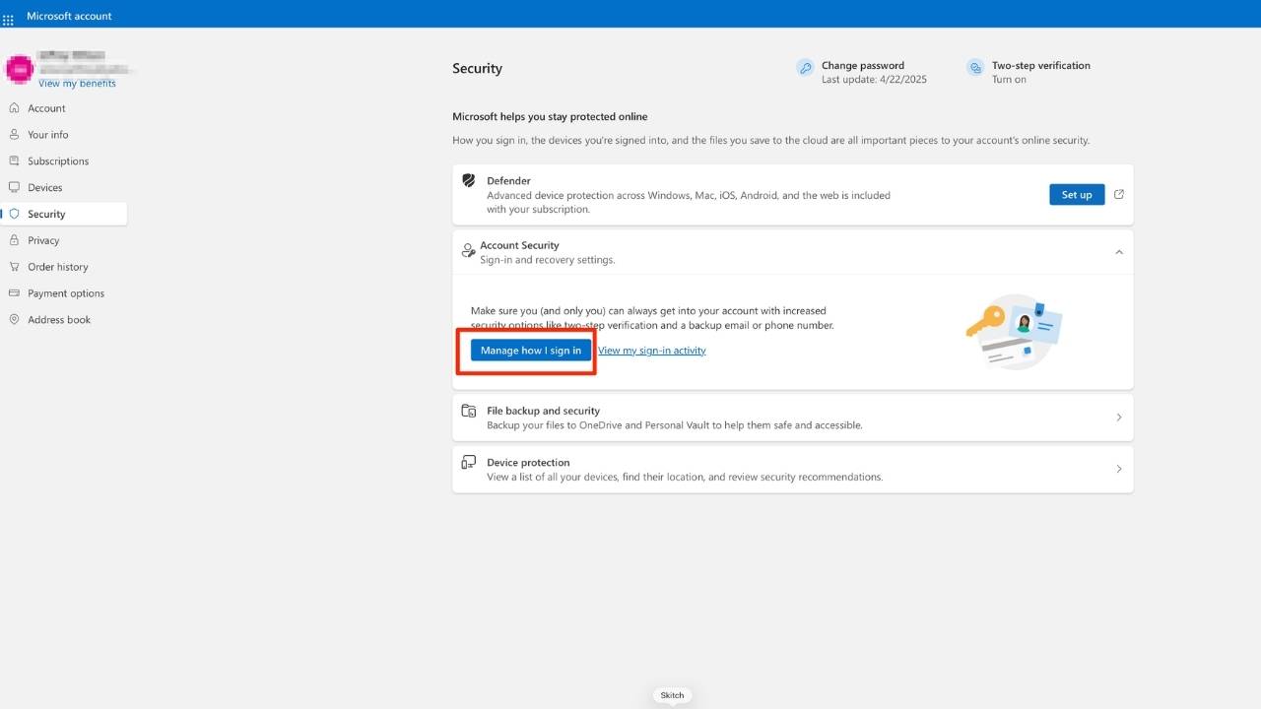Click the Change password key icon
1261x709 pixels.
click(x=806, y=68)
